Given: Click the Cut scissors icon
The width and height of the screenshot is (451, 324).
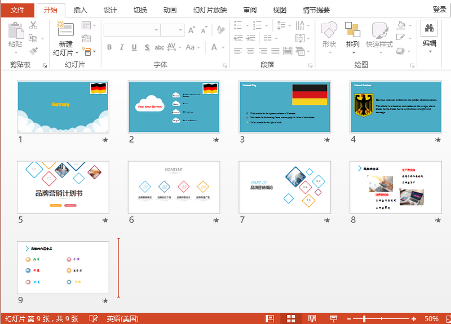Looking at the screenshot, I should pyautogui.click(x=33, y=25).
